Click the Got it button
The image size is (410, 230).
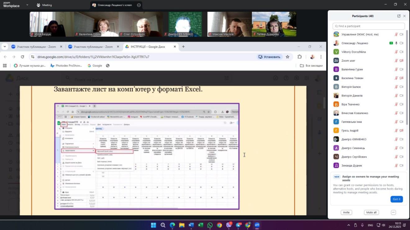[396, 199]
